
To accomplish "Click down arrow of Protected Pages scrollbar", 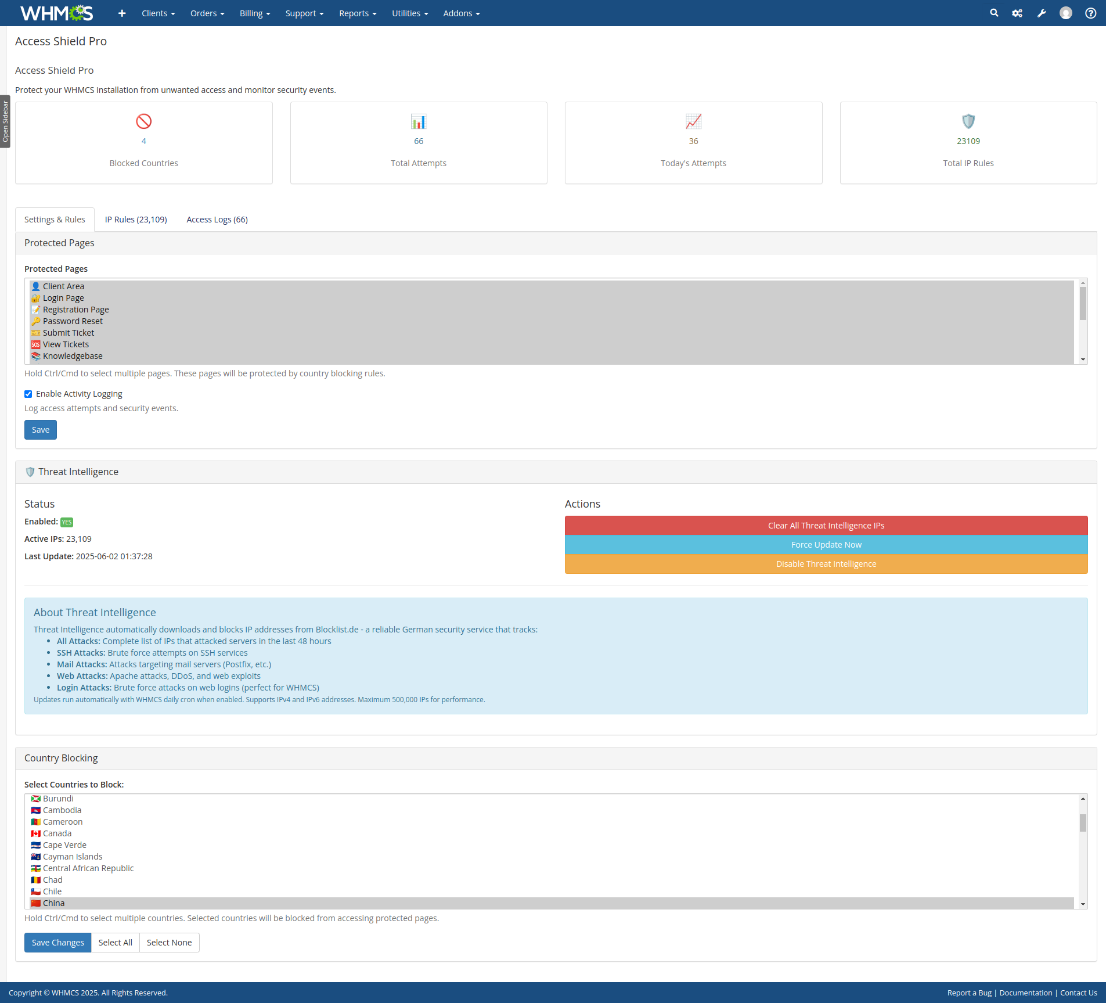I will click(1083, 360).
